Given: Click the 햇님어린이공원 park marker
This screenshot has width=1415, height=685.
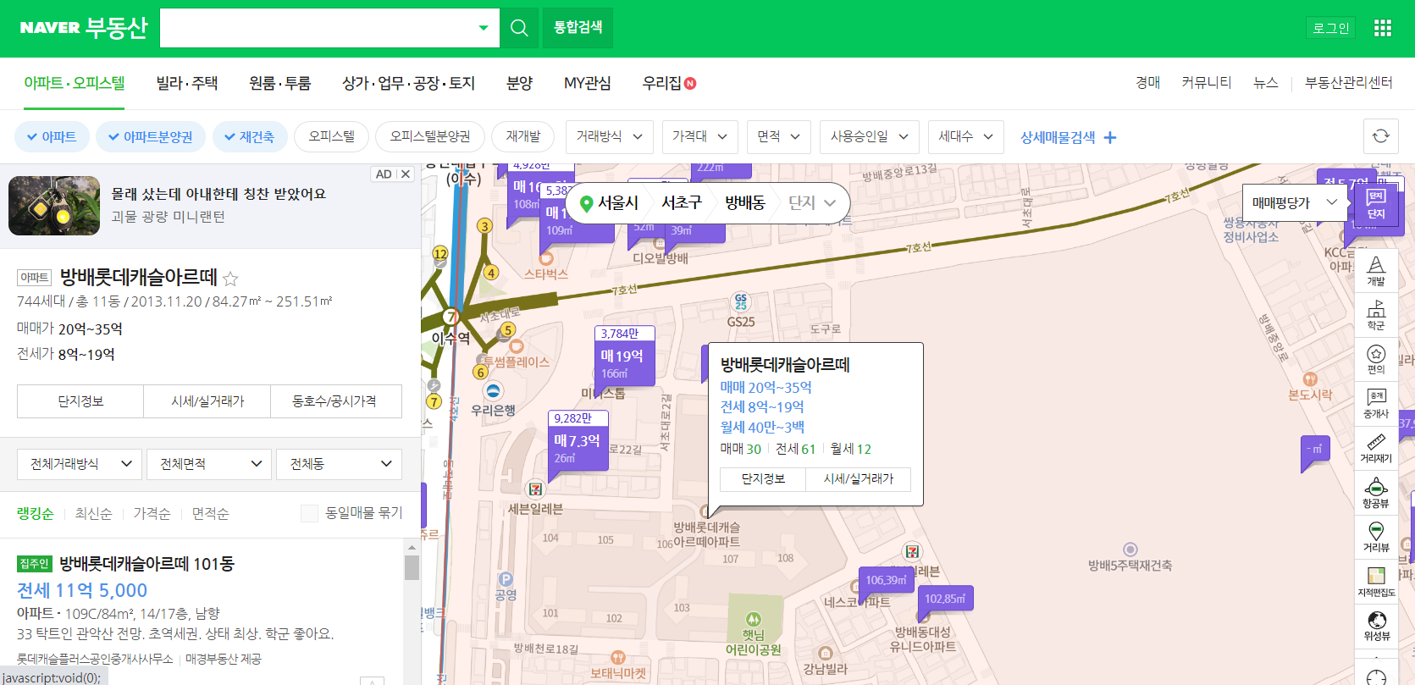Looking at the screenshot, I should pos(754,620).
